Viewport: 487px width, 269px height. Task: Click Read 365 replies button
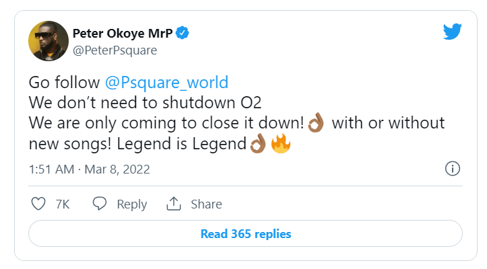[x=245, y=233]
